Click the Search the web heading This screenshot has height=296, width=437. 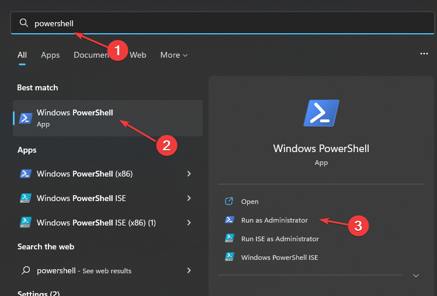pos(46,247)
